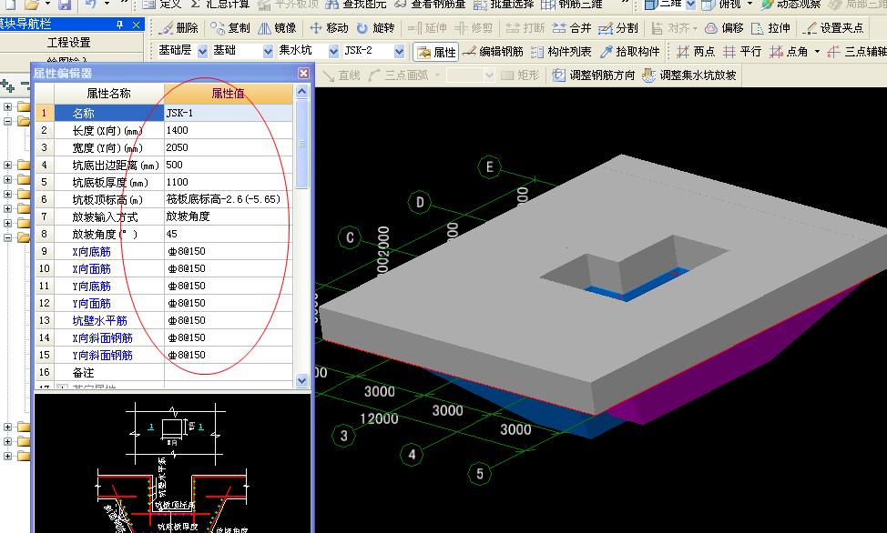
Task: Click the 汇总计算 summary calculation button
Action: pyautogui.click(x=220, y=4)
